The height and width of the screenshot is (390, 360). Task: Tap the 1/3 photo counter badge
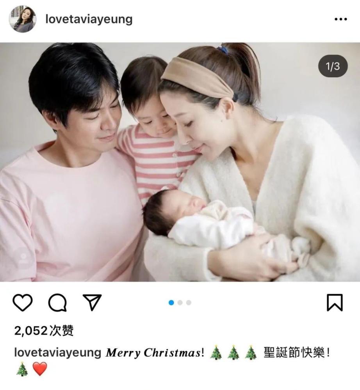coord(333,66)
